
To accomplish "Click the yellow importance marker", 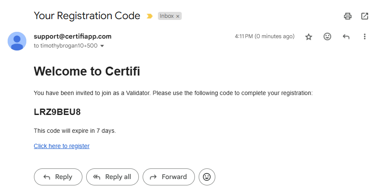I will [x=149, y=16].
